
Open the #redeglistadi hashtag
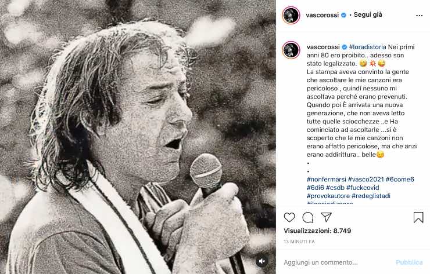[x=371, y=196]
